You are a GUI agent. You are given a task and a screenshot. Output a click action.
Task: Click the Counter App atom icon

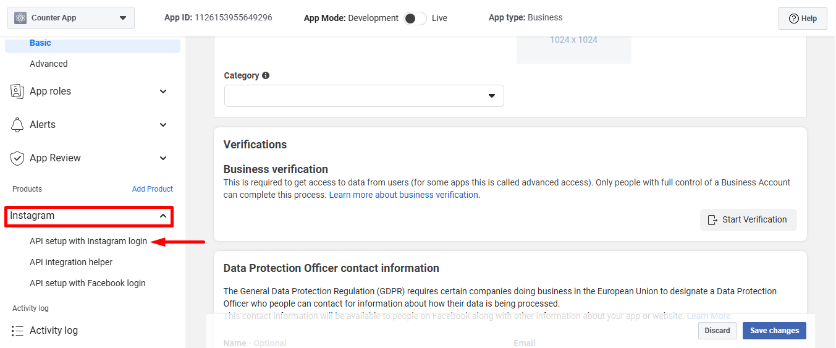[20, 18]
